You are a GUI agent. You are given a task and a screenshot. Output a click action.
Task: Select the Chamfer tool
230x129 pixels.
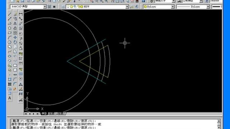(x=15, y=80)
